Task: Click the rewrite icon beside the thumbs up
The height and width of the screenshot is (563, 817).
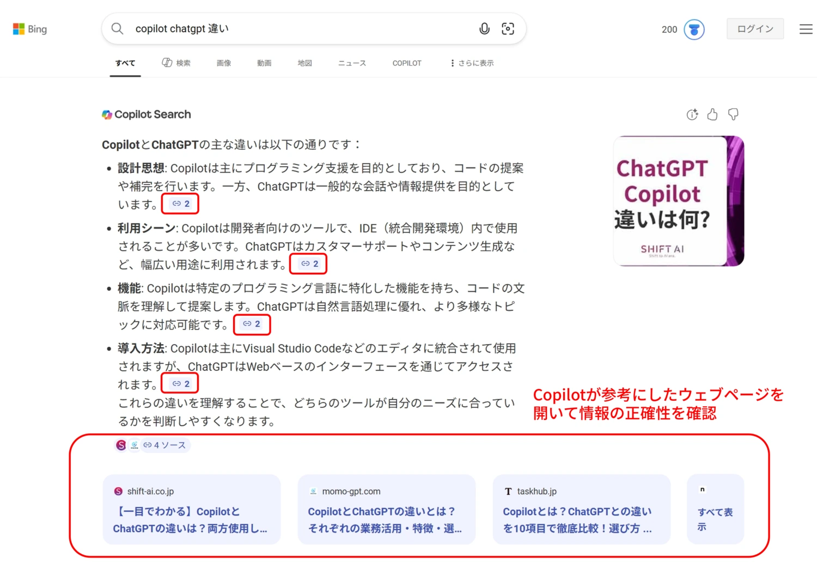Action: tap(692, 114)
